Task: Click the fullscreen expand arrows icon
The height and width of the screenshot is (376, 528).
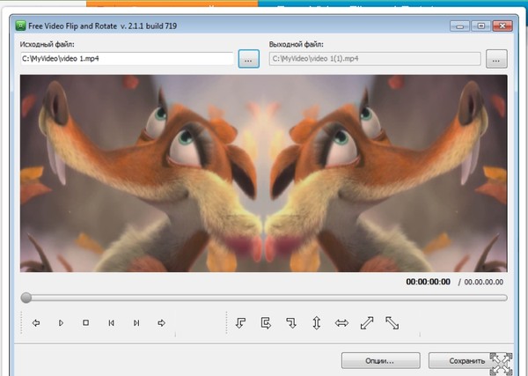Action: point(501,365)
